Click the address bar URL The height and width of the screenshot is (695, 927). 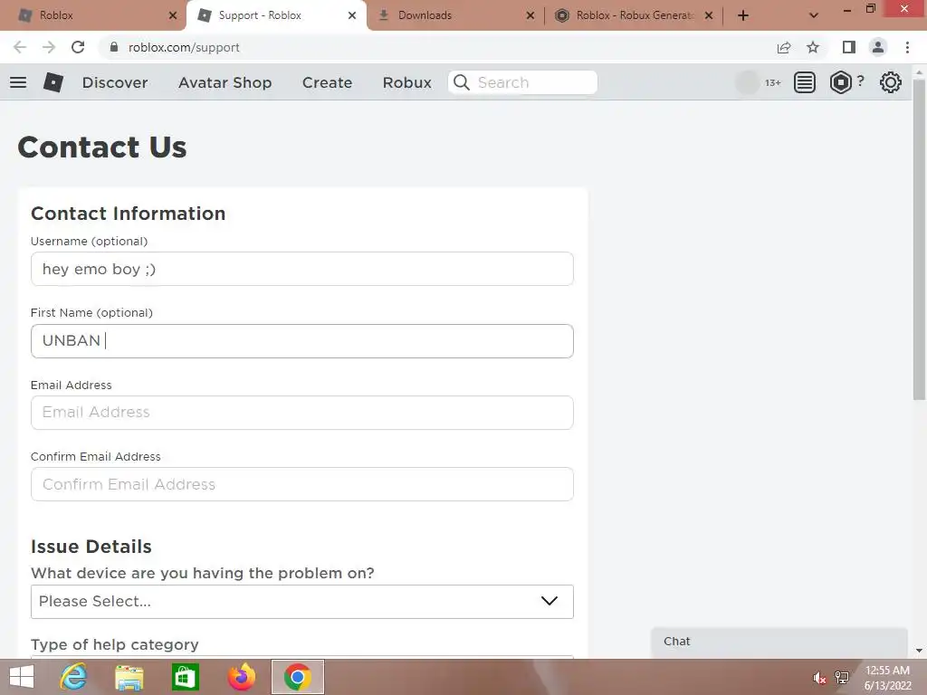pyautogui.click(x=184, y=47)
